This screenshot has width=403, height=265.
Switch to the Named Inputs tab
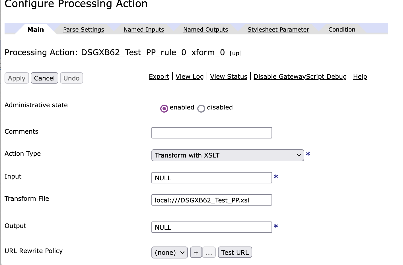pyautogui.click(x=144, y=30)
